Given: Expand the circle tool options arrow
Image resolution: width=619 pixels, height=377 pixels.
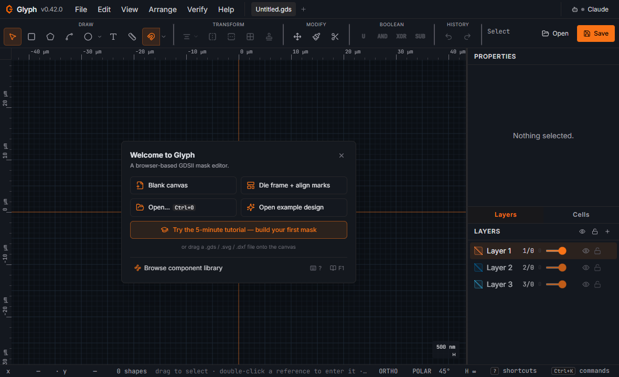Looking at the screenshot, I should coord(100,37).
